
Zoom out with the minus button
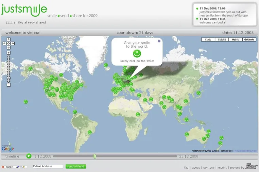pos(8,85)
